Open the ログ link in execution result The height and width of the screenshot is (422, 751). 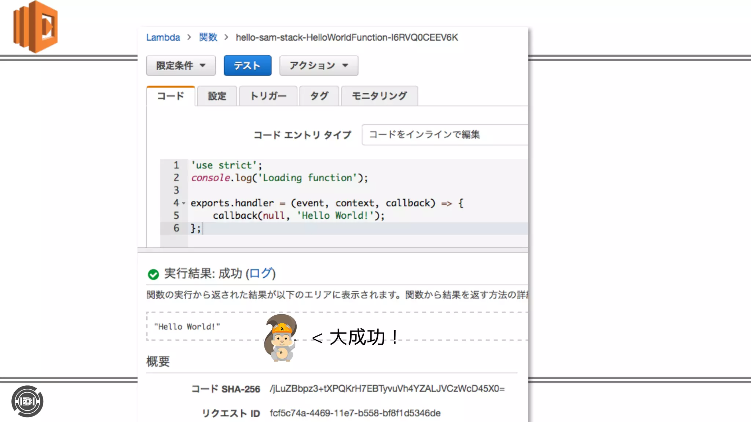click(260, 273)
